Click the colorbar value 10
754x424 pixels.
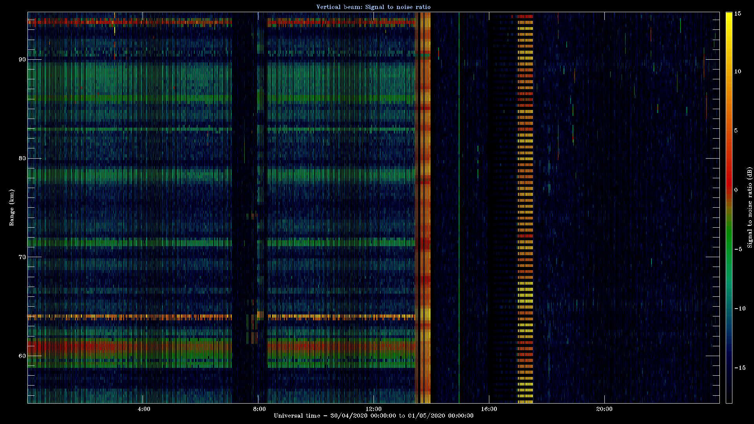click(738, 71)
